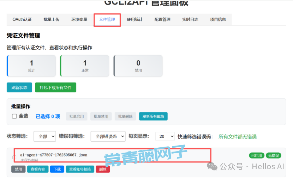Open the 项目信息 tab
Viewport: 293px width, 178px height.
pyautogui.click(x=218, y=19)
